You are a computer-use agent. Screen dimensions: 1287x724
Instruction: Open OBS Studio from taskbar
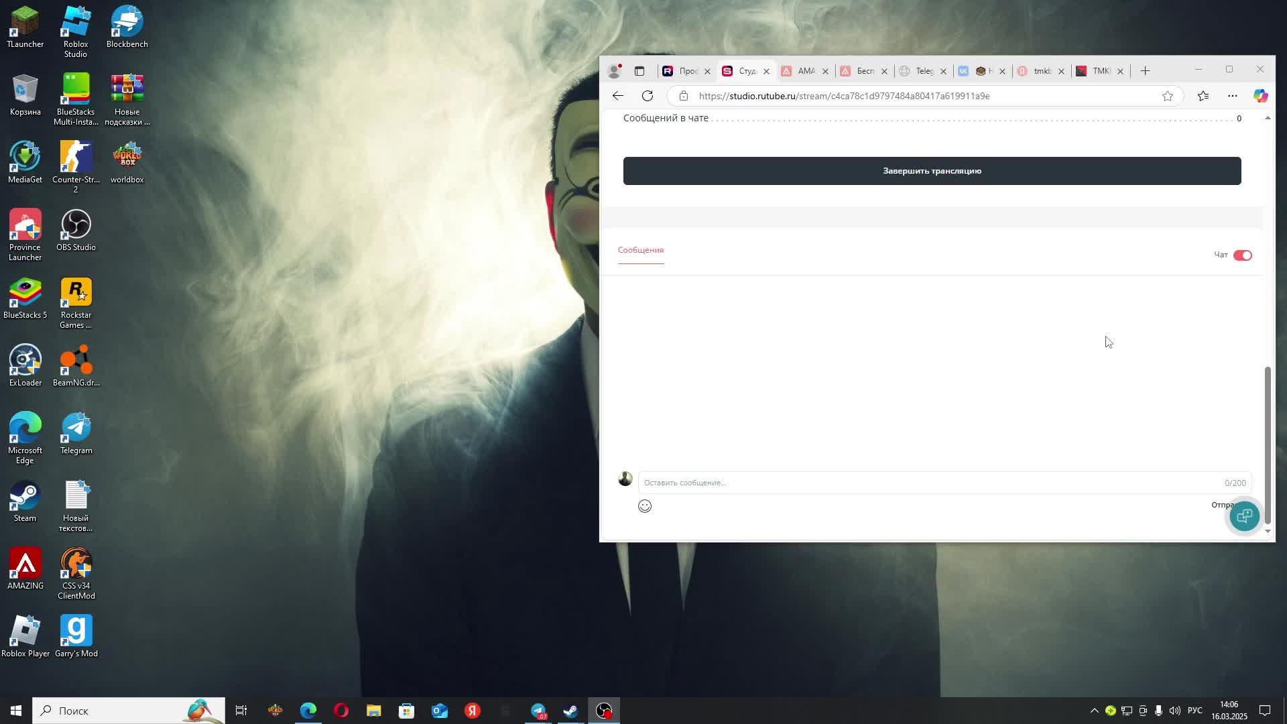point(604,711)
